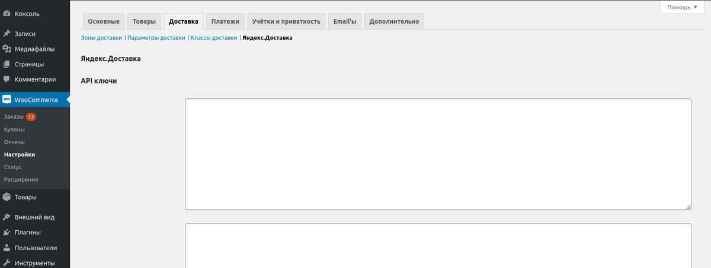
Task: Click the Страницы pages icon
Action: (x=7, y=64)
